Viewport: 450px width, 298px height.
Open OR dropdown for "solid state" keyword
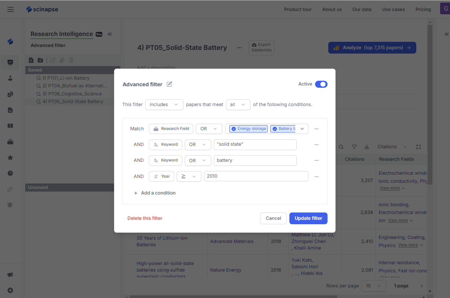(198, 145)
